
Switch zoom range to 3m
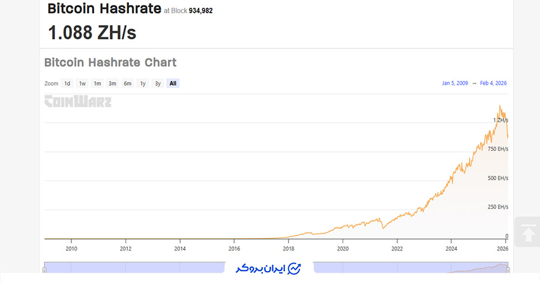(x=112, y=84)
